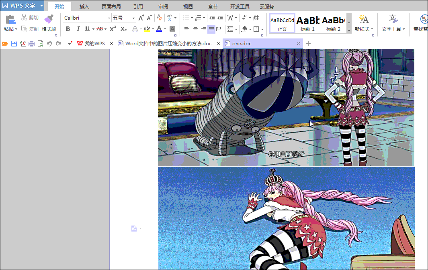Toggle Bold formatting
Screen dimensions: 428x270
pos(68,29)
